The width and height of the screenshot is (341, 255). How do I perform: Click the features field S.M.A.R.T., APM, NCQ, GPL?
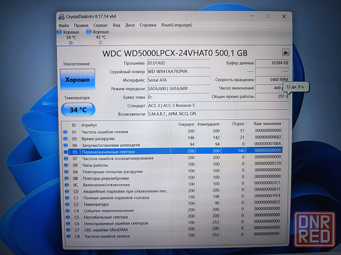coord(218,114)
